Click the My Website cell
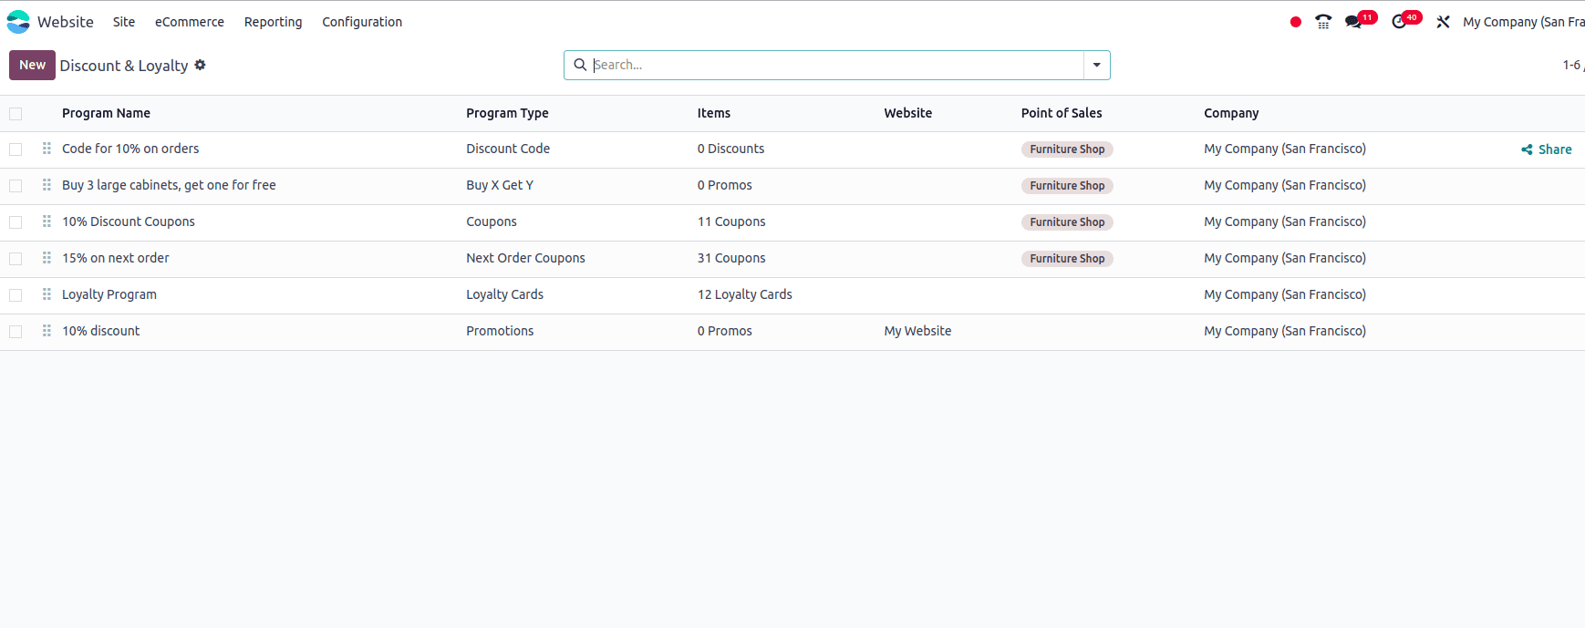Screen dimensions: 1585x628 coord(917,331)
